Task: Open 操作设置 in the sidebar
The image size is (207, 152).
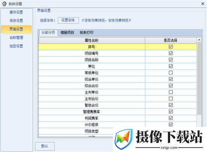Action: coord(16,12)
